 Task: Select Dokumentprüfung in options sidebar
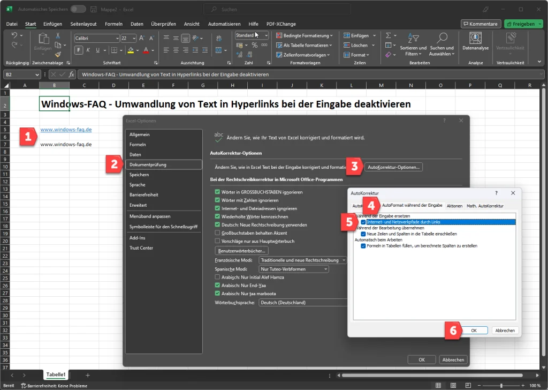click(164, 164)
